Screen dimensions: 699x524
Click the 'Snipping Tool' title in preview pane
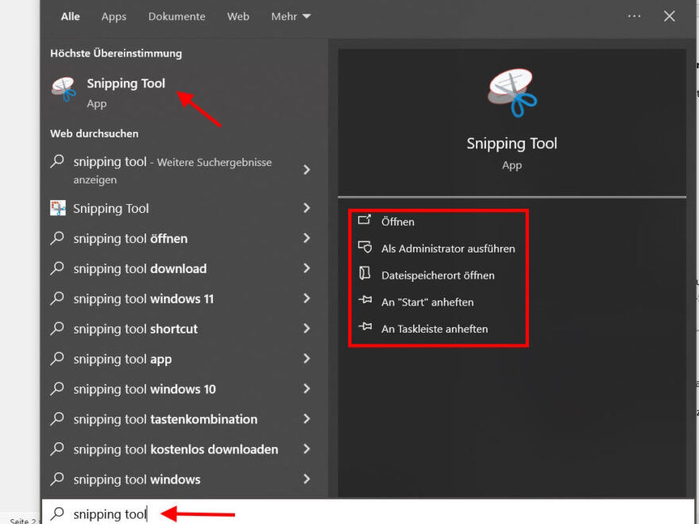coord(512,144)
